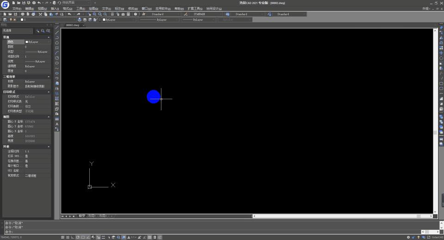
Task: Open the Standard text style dropdown
Action: click(163, 14)
